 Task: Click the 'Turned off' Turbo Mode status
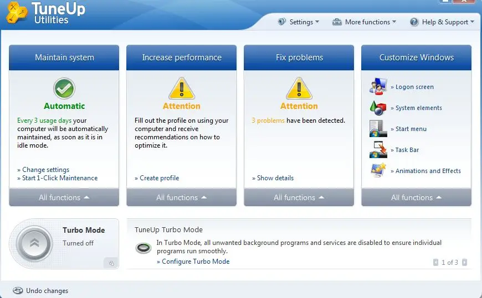[x=78, y=243]
